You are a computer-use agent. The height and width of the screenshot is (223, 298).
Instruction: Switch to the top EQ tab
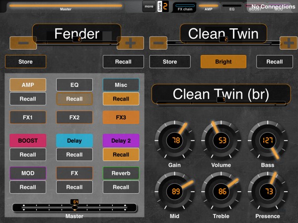tap(232, 7)
